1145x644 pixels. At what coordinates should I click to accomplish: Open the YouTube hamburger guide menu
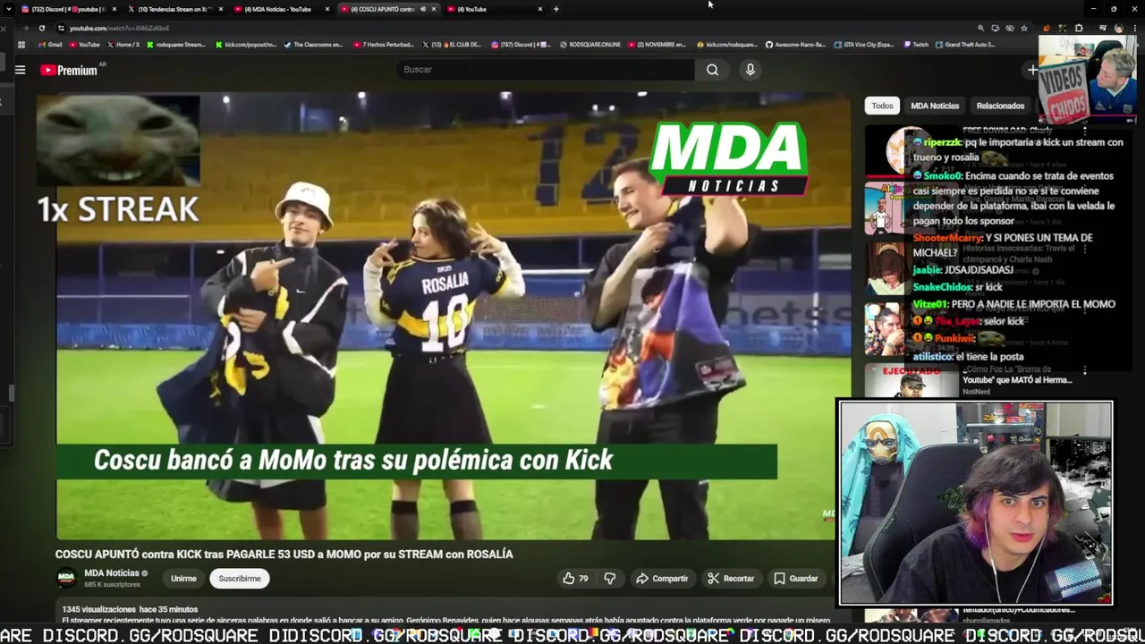pos(20,70)
